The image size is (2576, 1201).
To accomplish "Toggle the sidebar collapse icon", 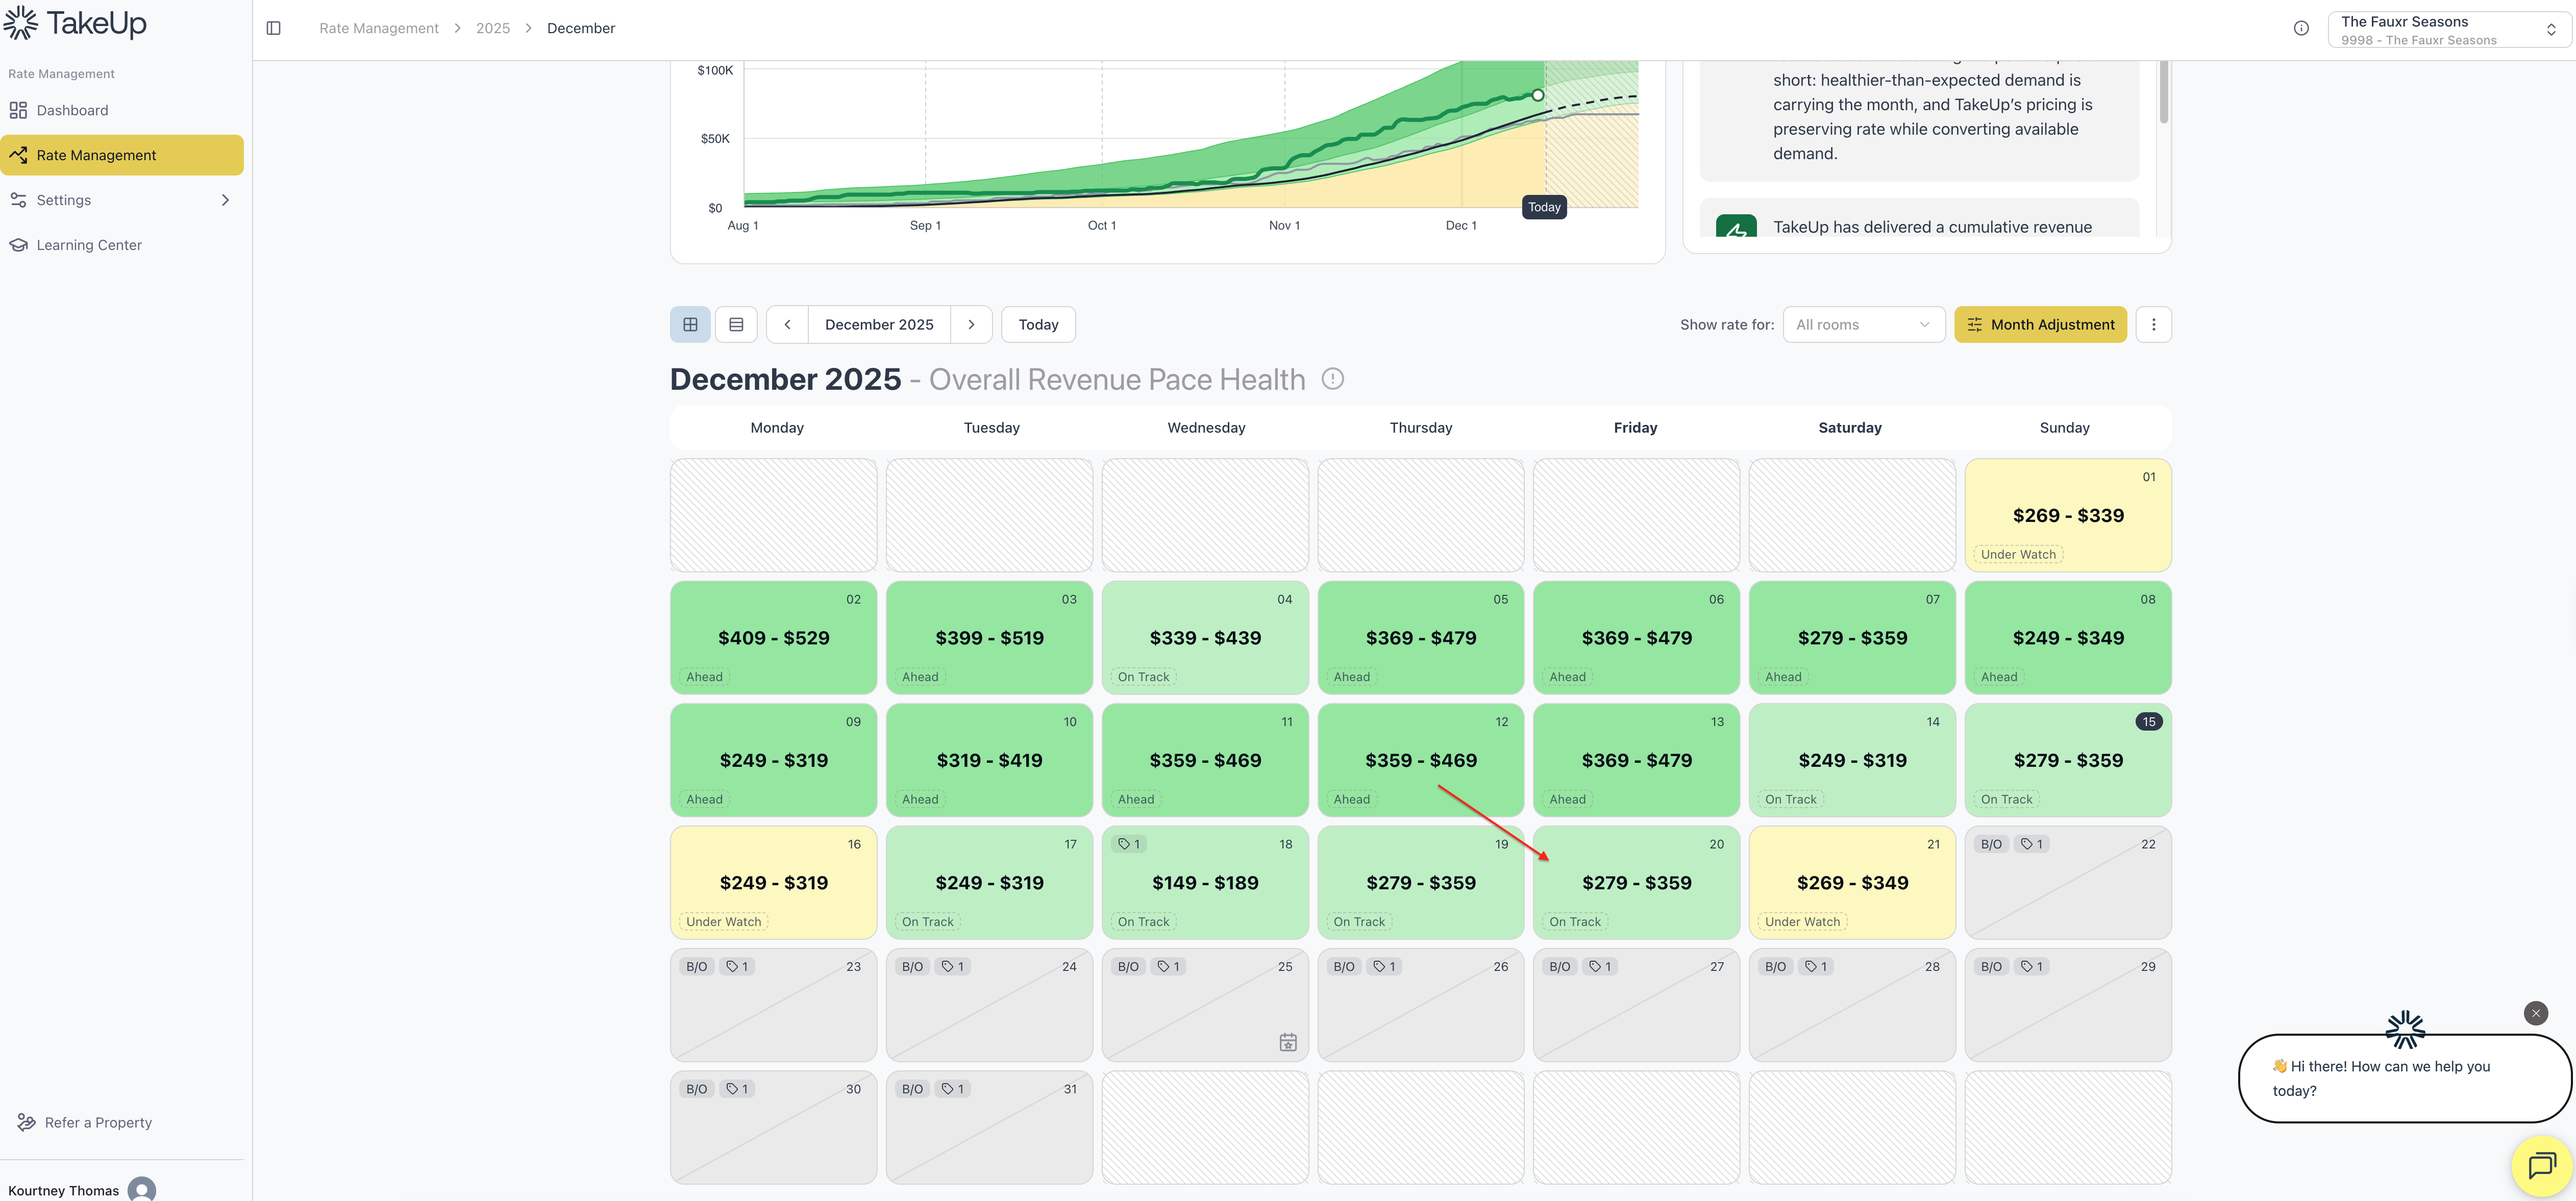I will tap(273, 28).
